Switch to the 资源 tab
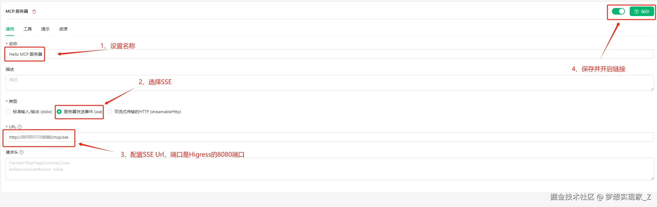 [x=63, y=29]
